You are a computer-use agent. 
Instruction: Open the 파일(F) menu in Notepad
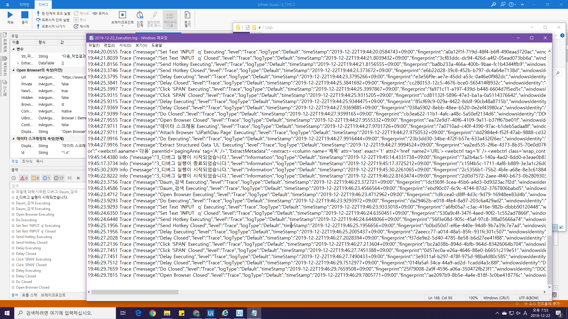[x=94, y=45]
